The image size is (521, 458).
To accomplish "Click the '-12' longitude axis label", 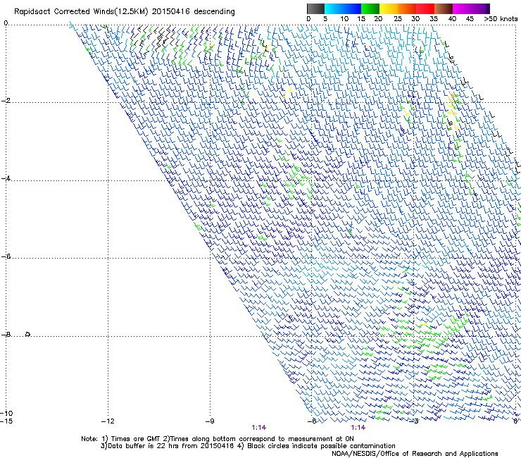I will (x=108, y=421).
